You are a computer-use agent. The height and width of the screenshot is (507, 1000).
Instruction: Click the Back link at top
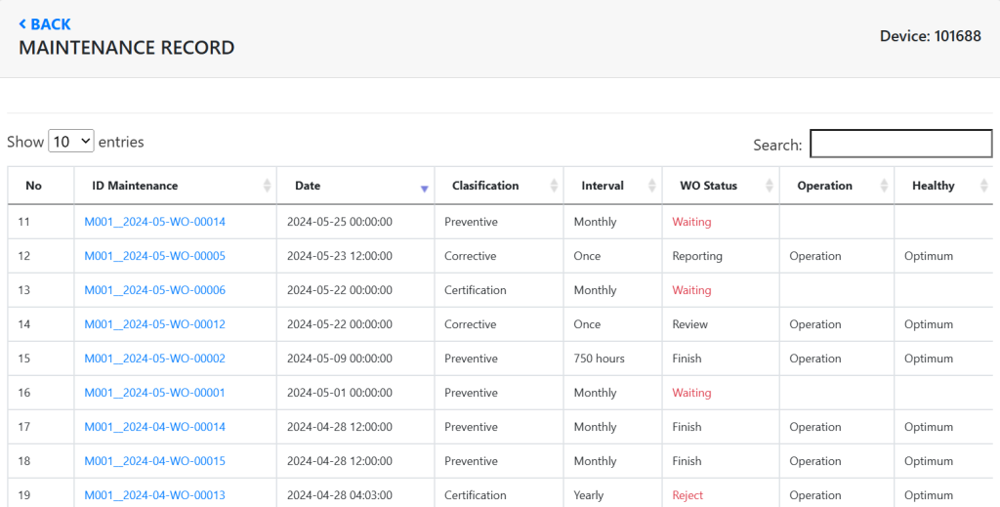click(45, 24)
